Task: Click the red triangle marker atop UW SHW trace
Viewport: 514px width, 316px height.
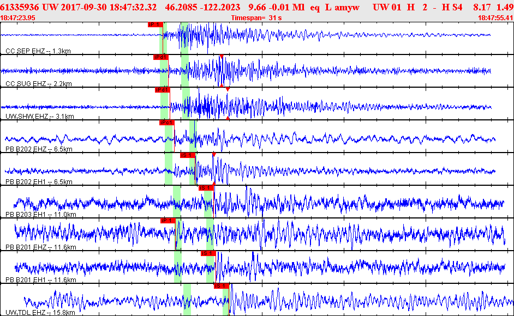Action: tap(228, 89)
